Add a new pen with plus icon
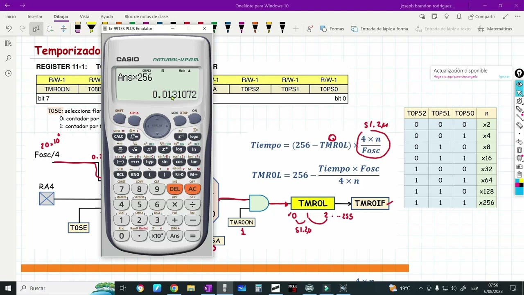Image resolution: width=524 pixels, height=295 pixels. click(296, 29)
